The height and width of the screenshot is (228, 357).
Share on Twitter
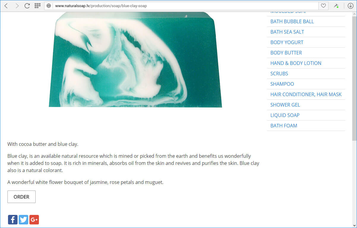(x=23, y=220)
